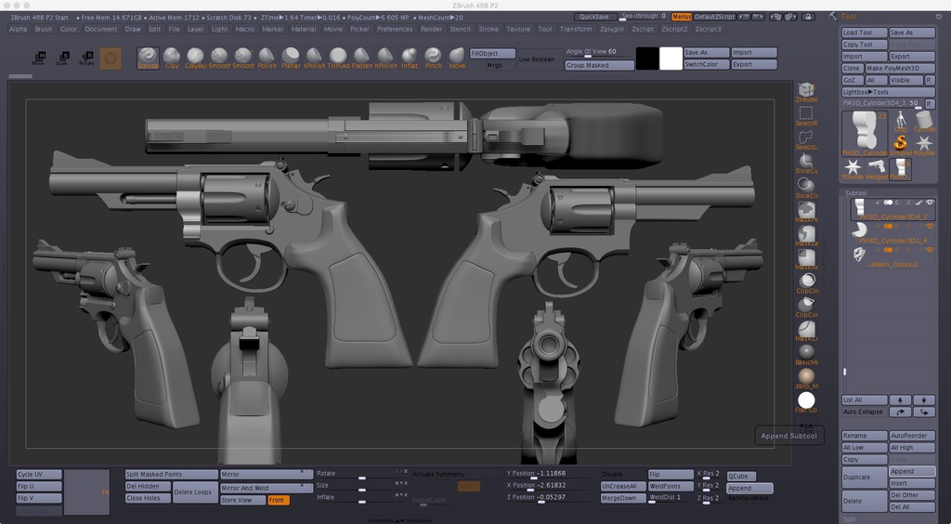Select the Flatten brush

361,59
